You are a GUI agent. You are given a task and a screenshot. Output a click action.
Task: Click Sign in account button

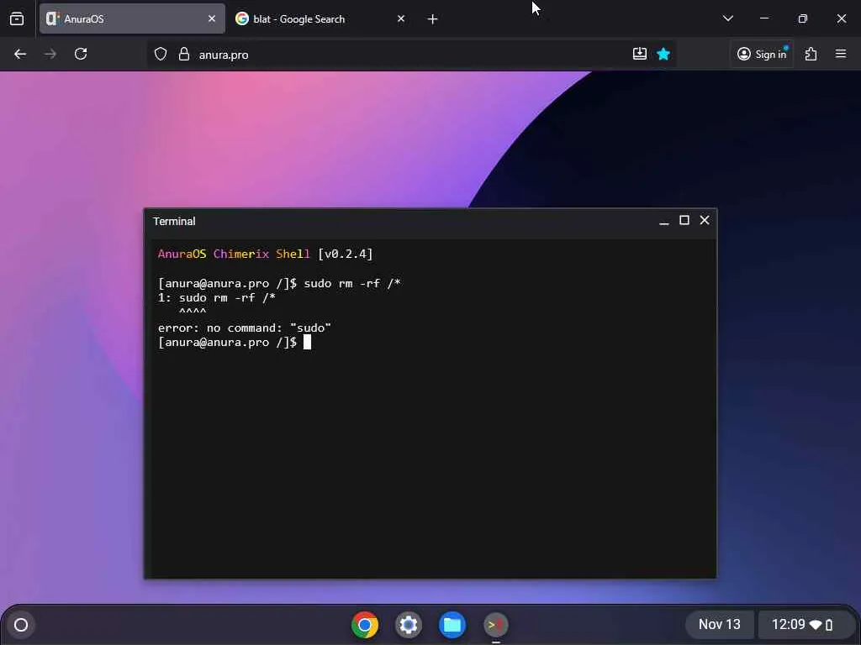(x=762, y=54)
